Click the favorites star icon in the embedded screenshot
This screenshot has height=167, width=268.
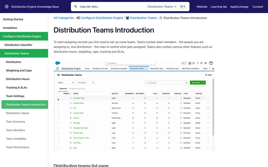click(x=183, y=63)
